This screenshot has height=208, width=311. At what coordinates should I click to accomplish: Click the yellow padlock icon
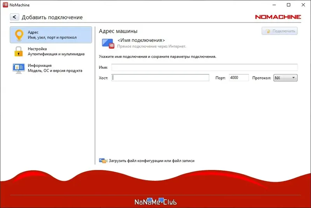[x=18, y=52]
